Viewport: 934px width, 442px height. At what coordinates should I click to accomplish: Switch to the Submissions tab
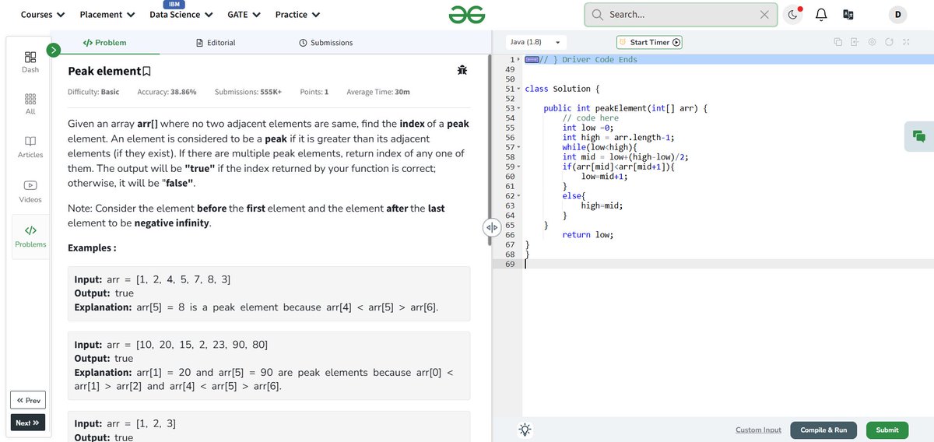(326, 43)
